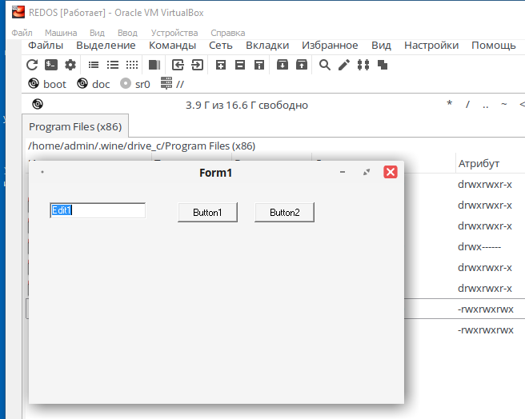Click the Refresh icon in the toolbar
Screen dimensions: 525x419
[32, 65]
